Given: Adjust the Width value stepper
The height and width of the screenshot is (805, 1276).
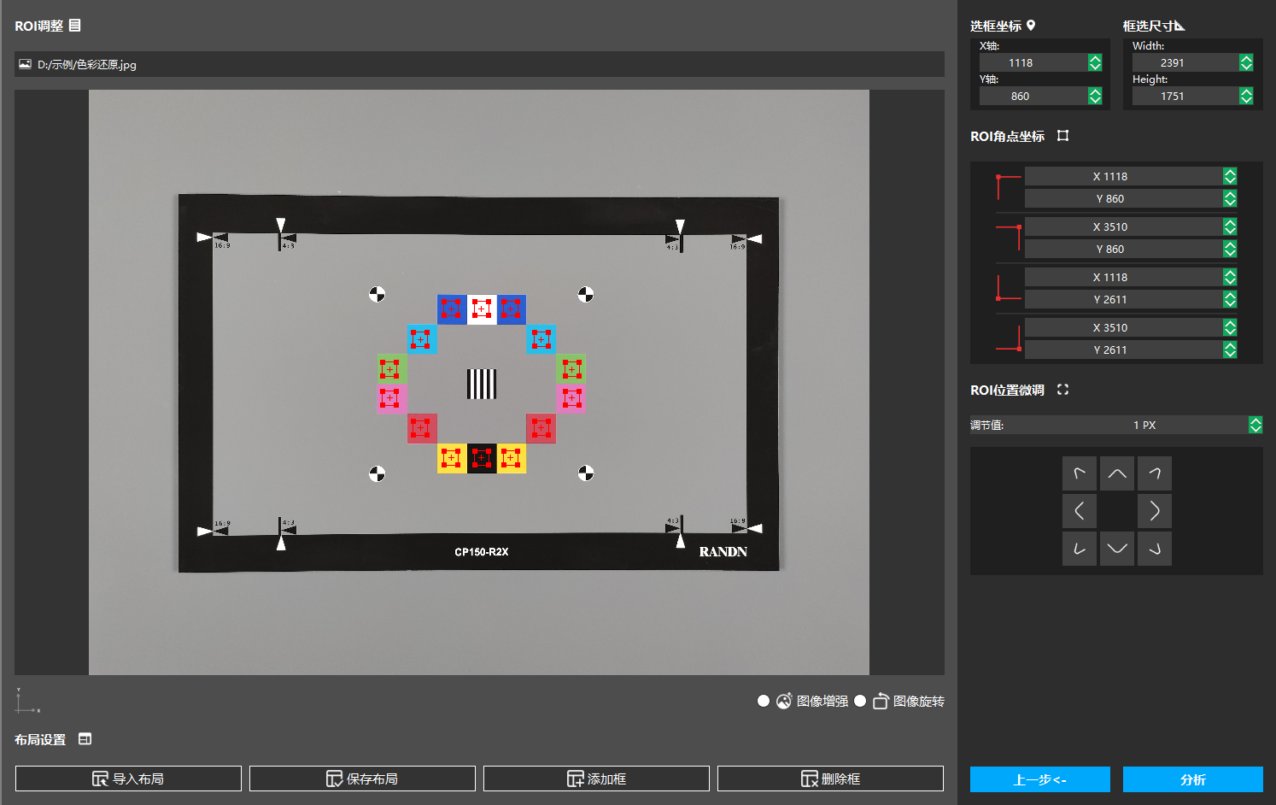Looking at the screenshot, I should tap(1246, 62).
